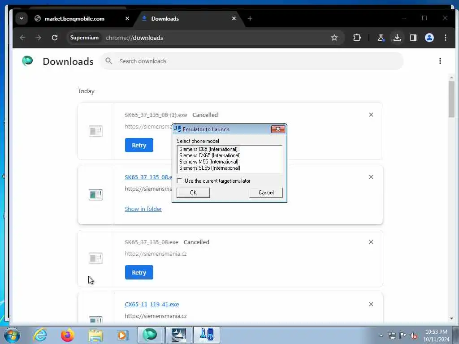The height and width of the screenshot is (344, 459).
Task: Go back in browser history
Action: point(22,38)
